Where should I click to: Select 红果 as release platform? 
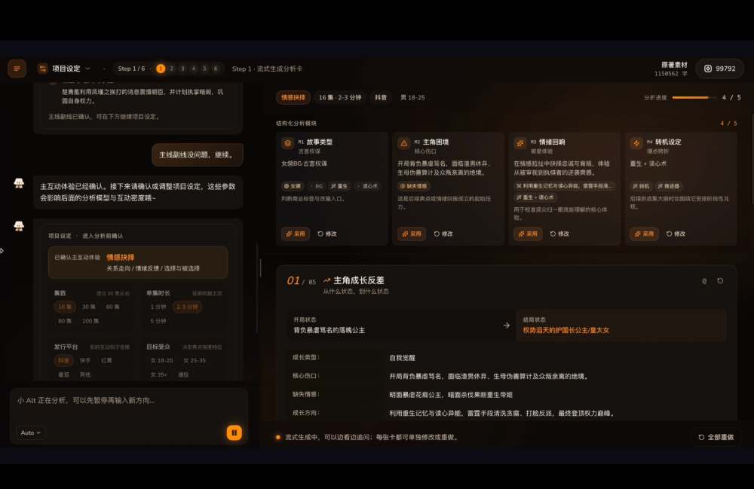pos(107,361)
